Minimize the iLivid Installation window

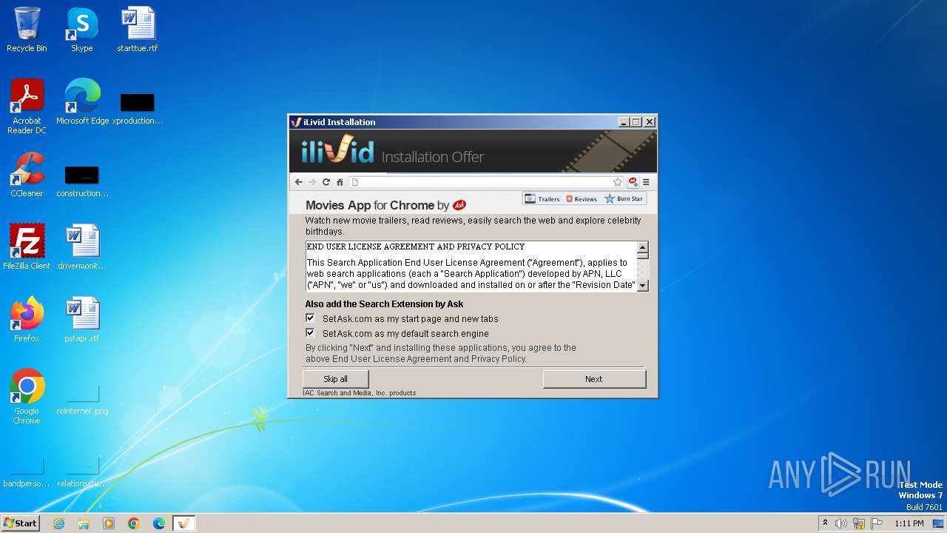point(624,122)
